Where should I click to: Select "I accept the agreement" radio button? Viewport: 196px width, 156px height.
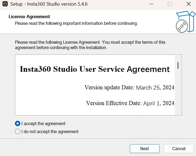click(18, 123)
